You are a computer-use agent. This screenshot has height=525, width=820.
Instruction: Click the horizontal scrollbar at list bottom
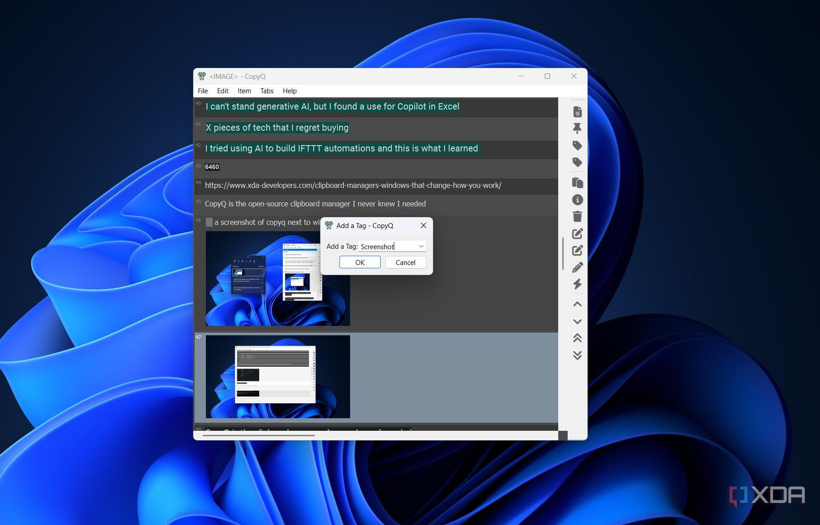click(x=259, y=435)
